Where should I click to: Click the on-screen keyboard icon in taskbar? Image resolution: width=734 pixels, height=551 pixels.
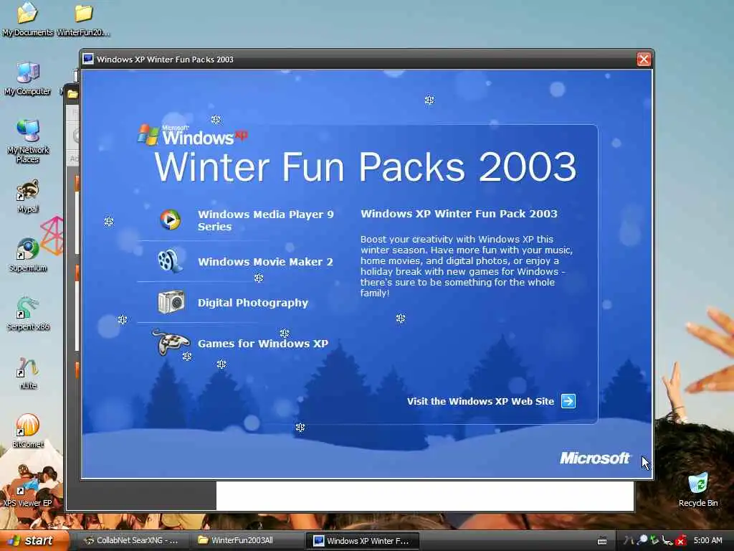pos(602,541)
